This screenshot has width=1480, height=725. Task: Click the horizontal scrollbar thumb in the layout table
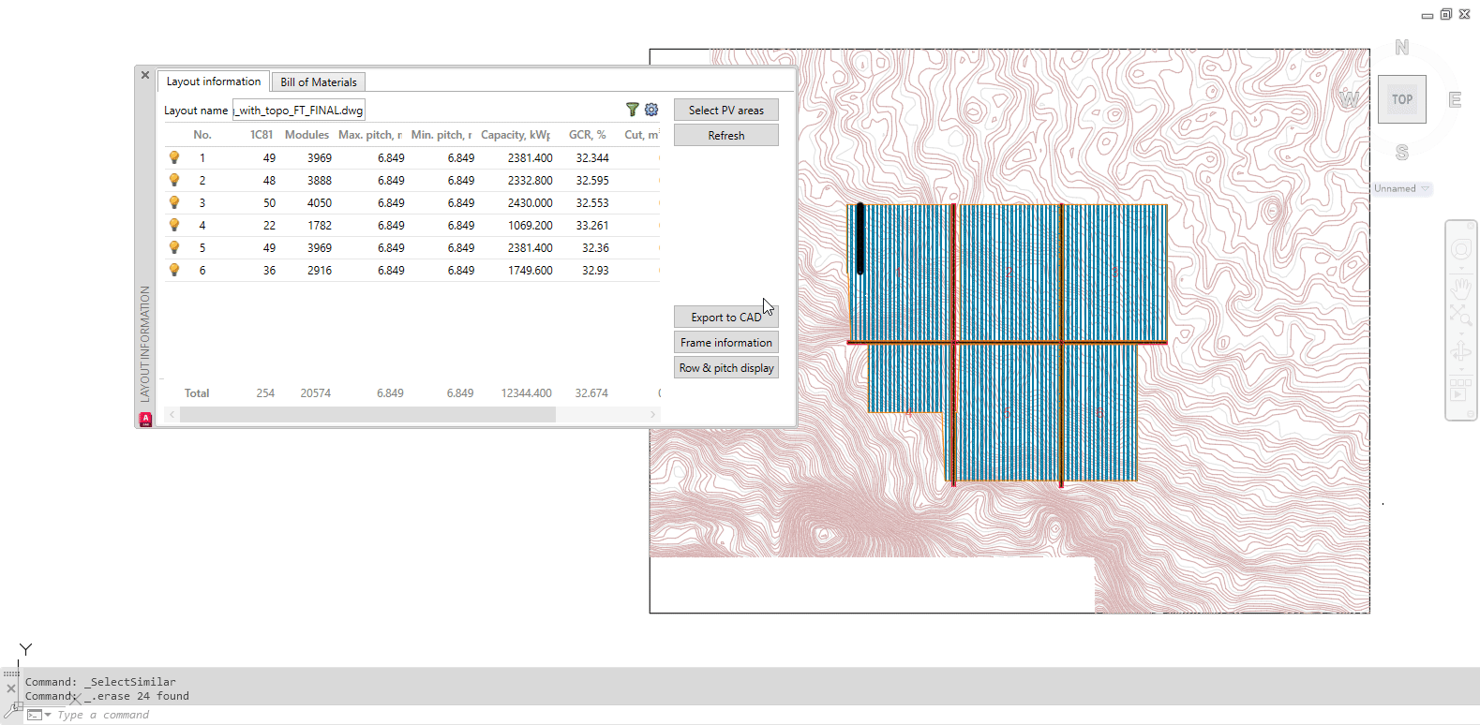click(x=367, y=414)
